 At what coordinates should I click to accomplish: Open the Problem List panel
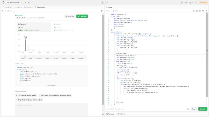[x=13, y=3]
